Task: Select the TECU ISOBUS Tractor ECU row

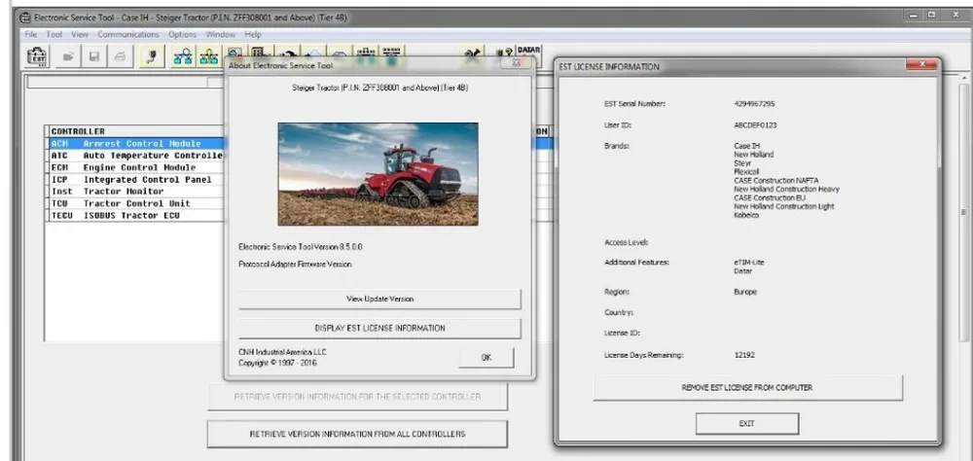Action: tap(136, 216)
